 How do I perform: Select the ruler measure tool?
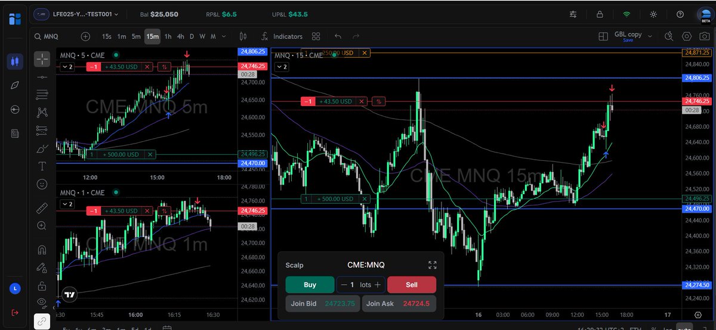tap(42, 208)
